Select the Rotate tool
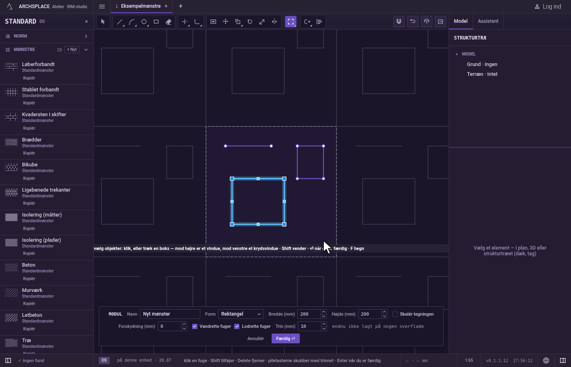 250,22
